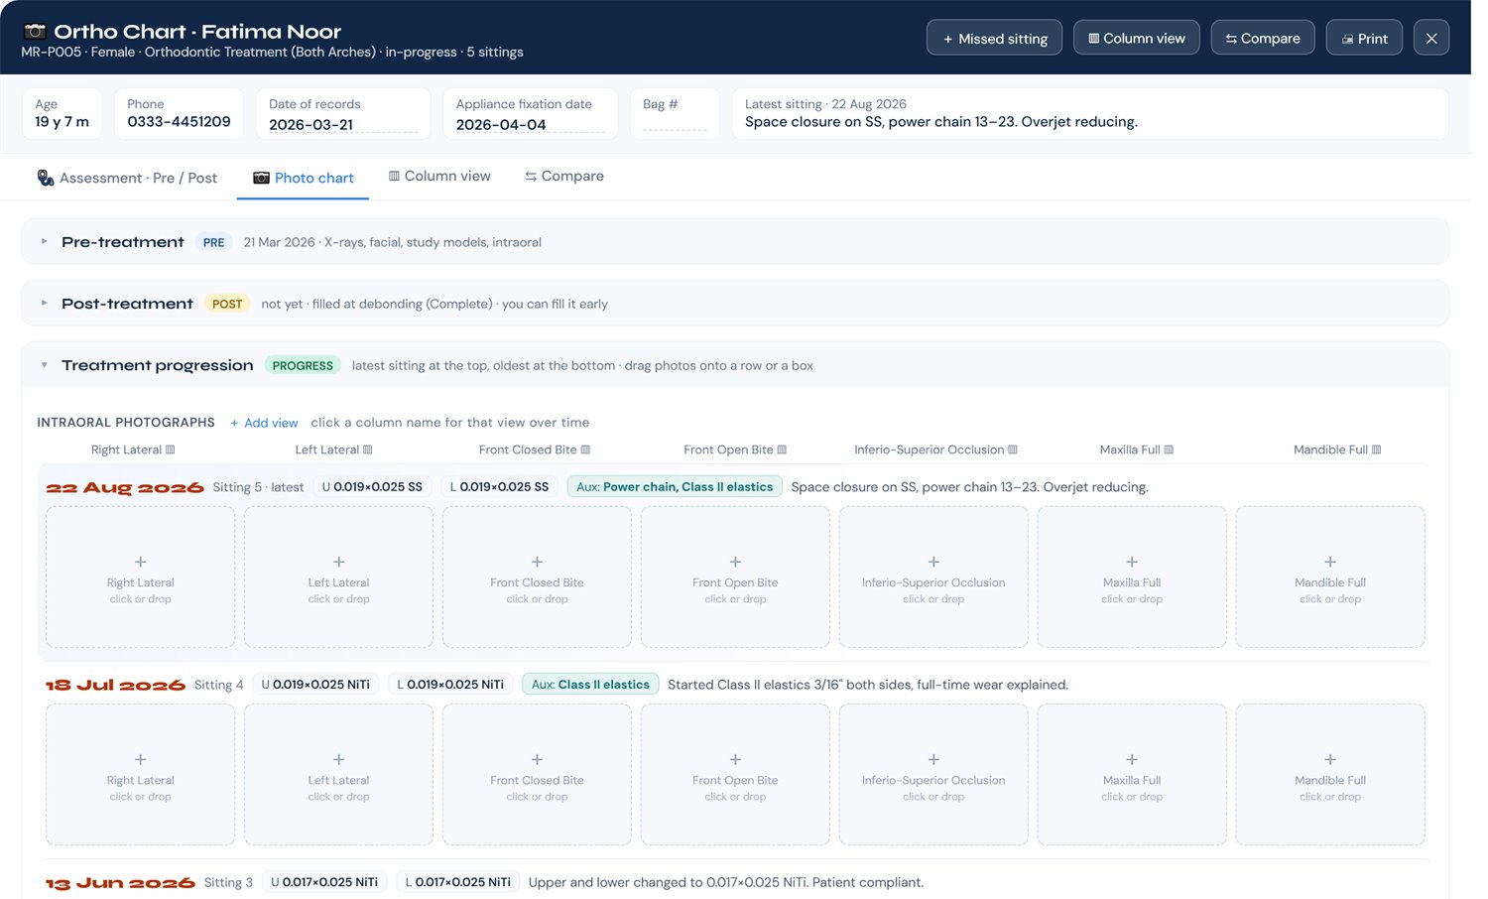Click plus icon in 22 Aug Front Open Bite box
Screen dimensions: 1488x899
click(735, 562)
